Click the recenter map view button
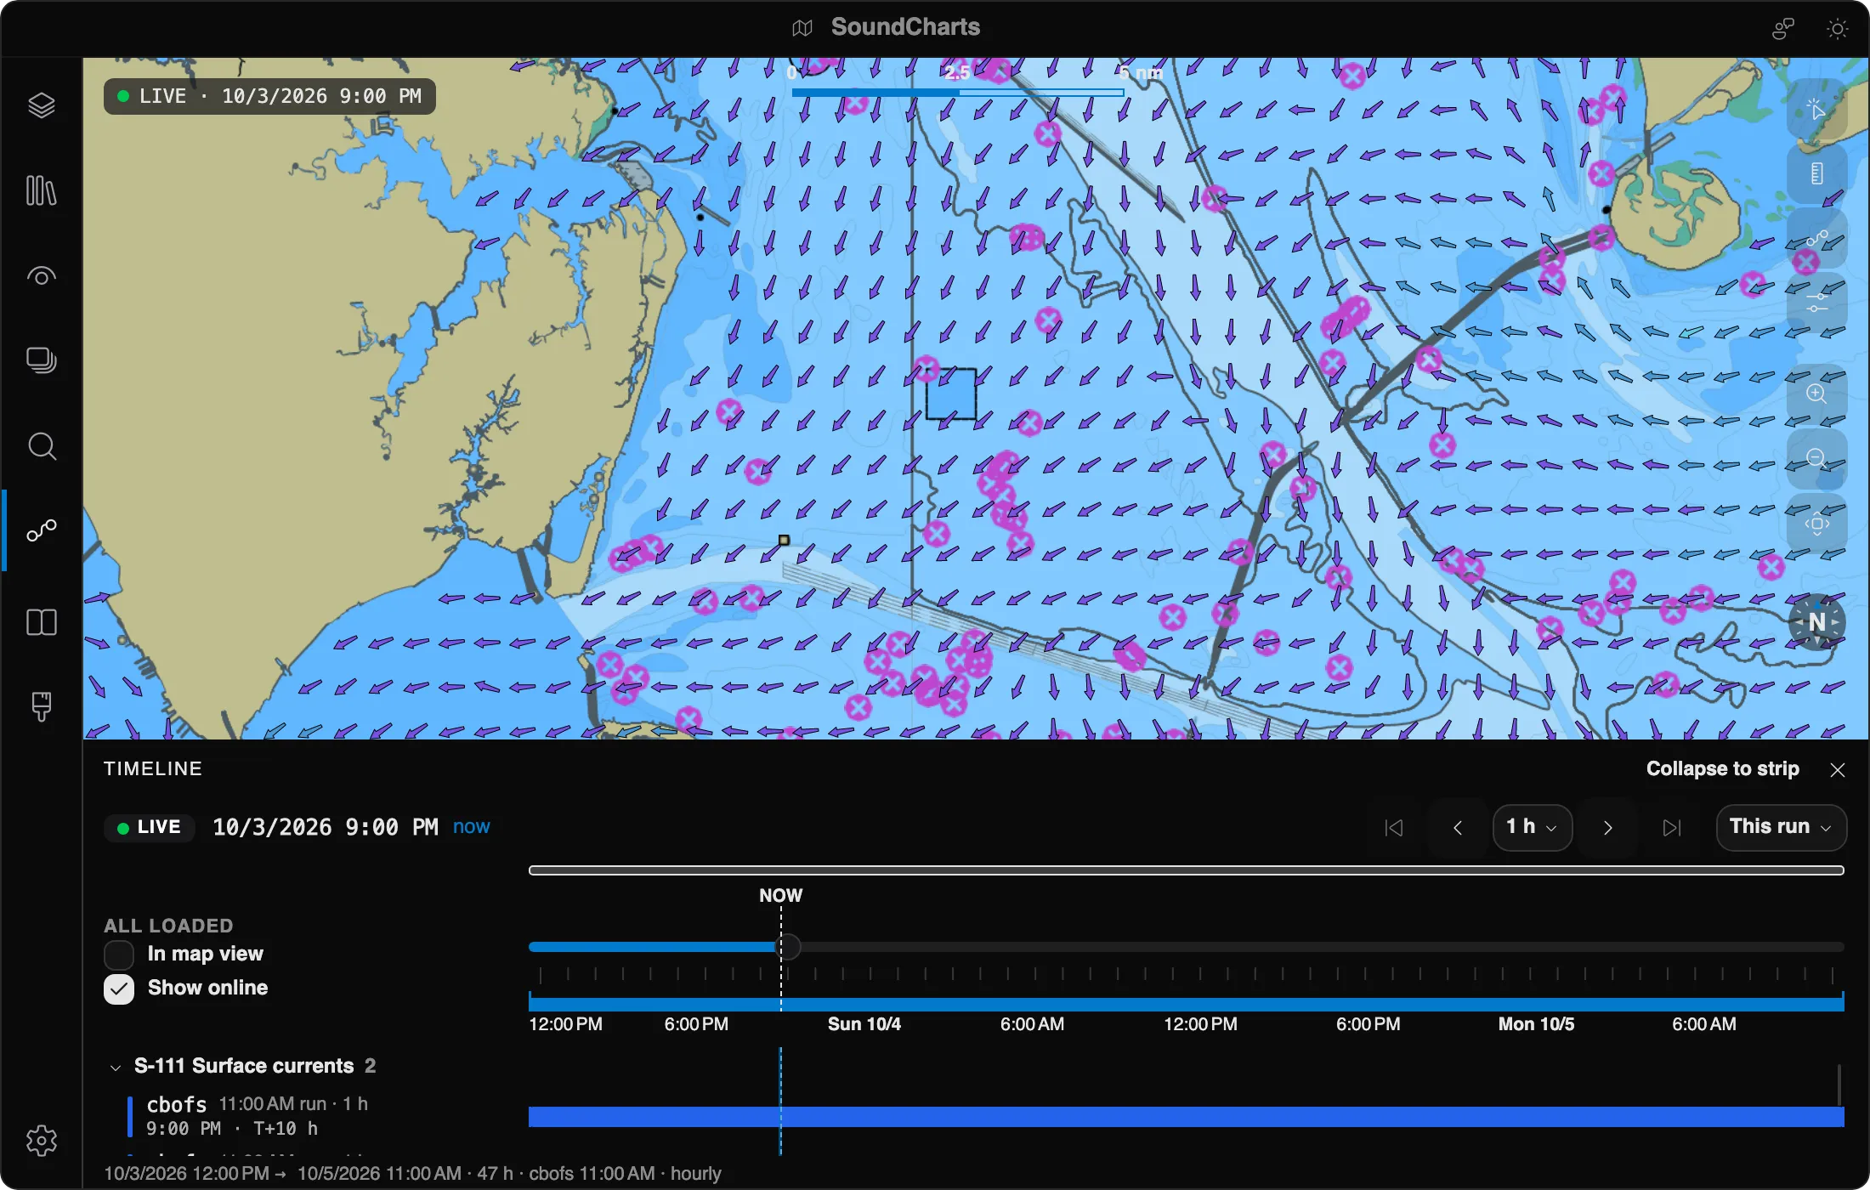 click(1816, 524)
